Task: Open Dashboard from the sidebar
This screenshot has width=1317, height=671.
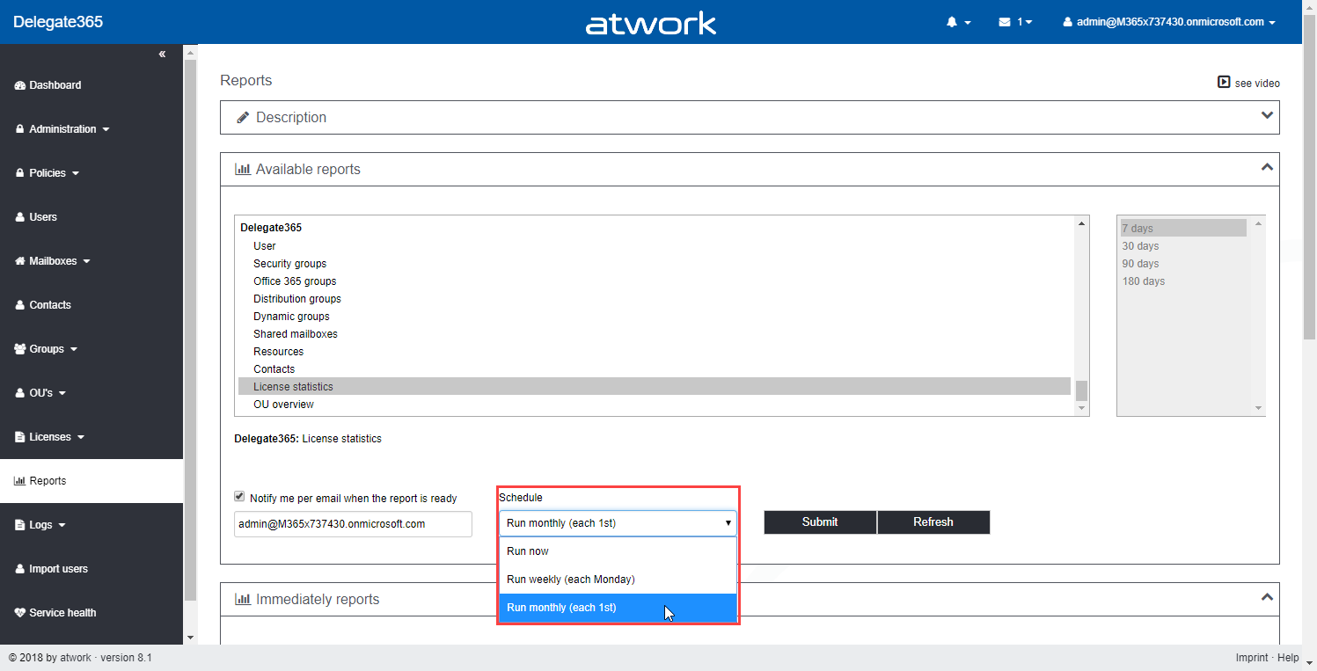Action: 55,85
